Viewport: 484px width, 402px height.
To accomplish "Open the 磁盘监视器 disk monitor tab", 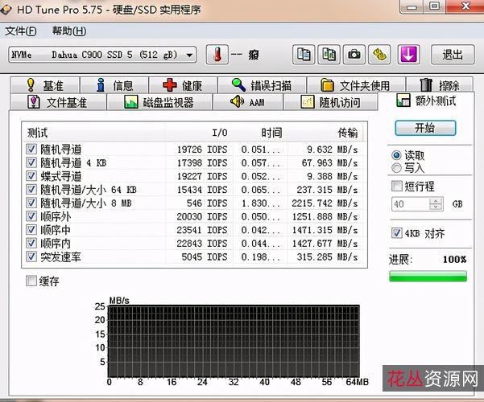I will 159,102.
